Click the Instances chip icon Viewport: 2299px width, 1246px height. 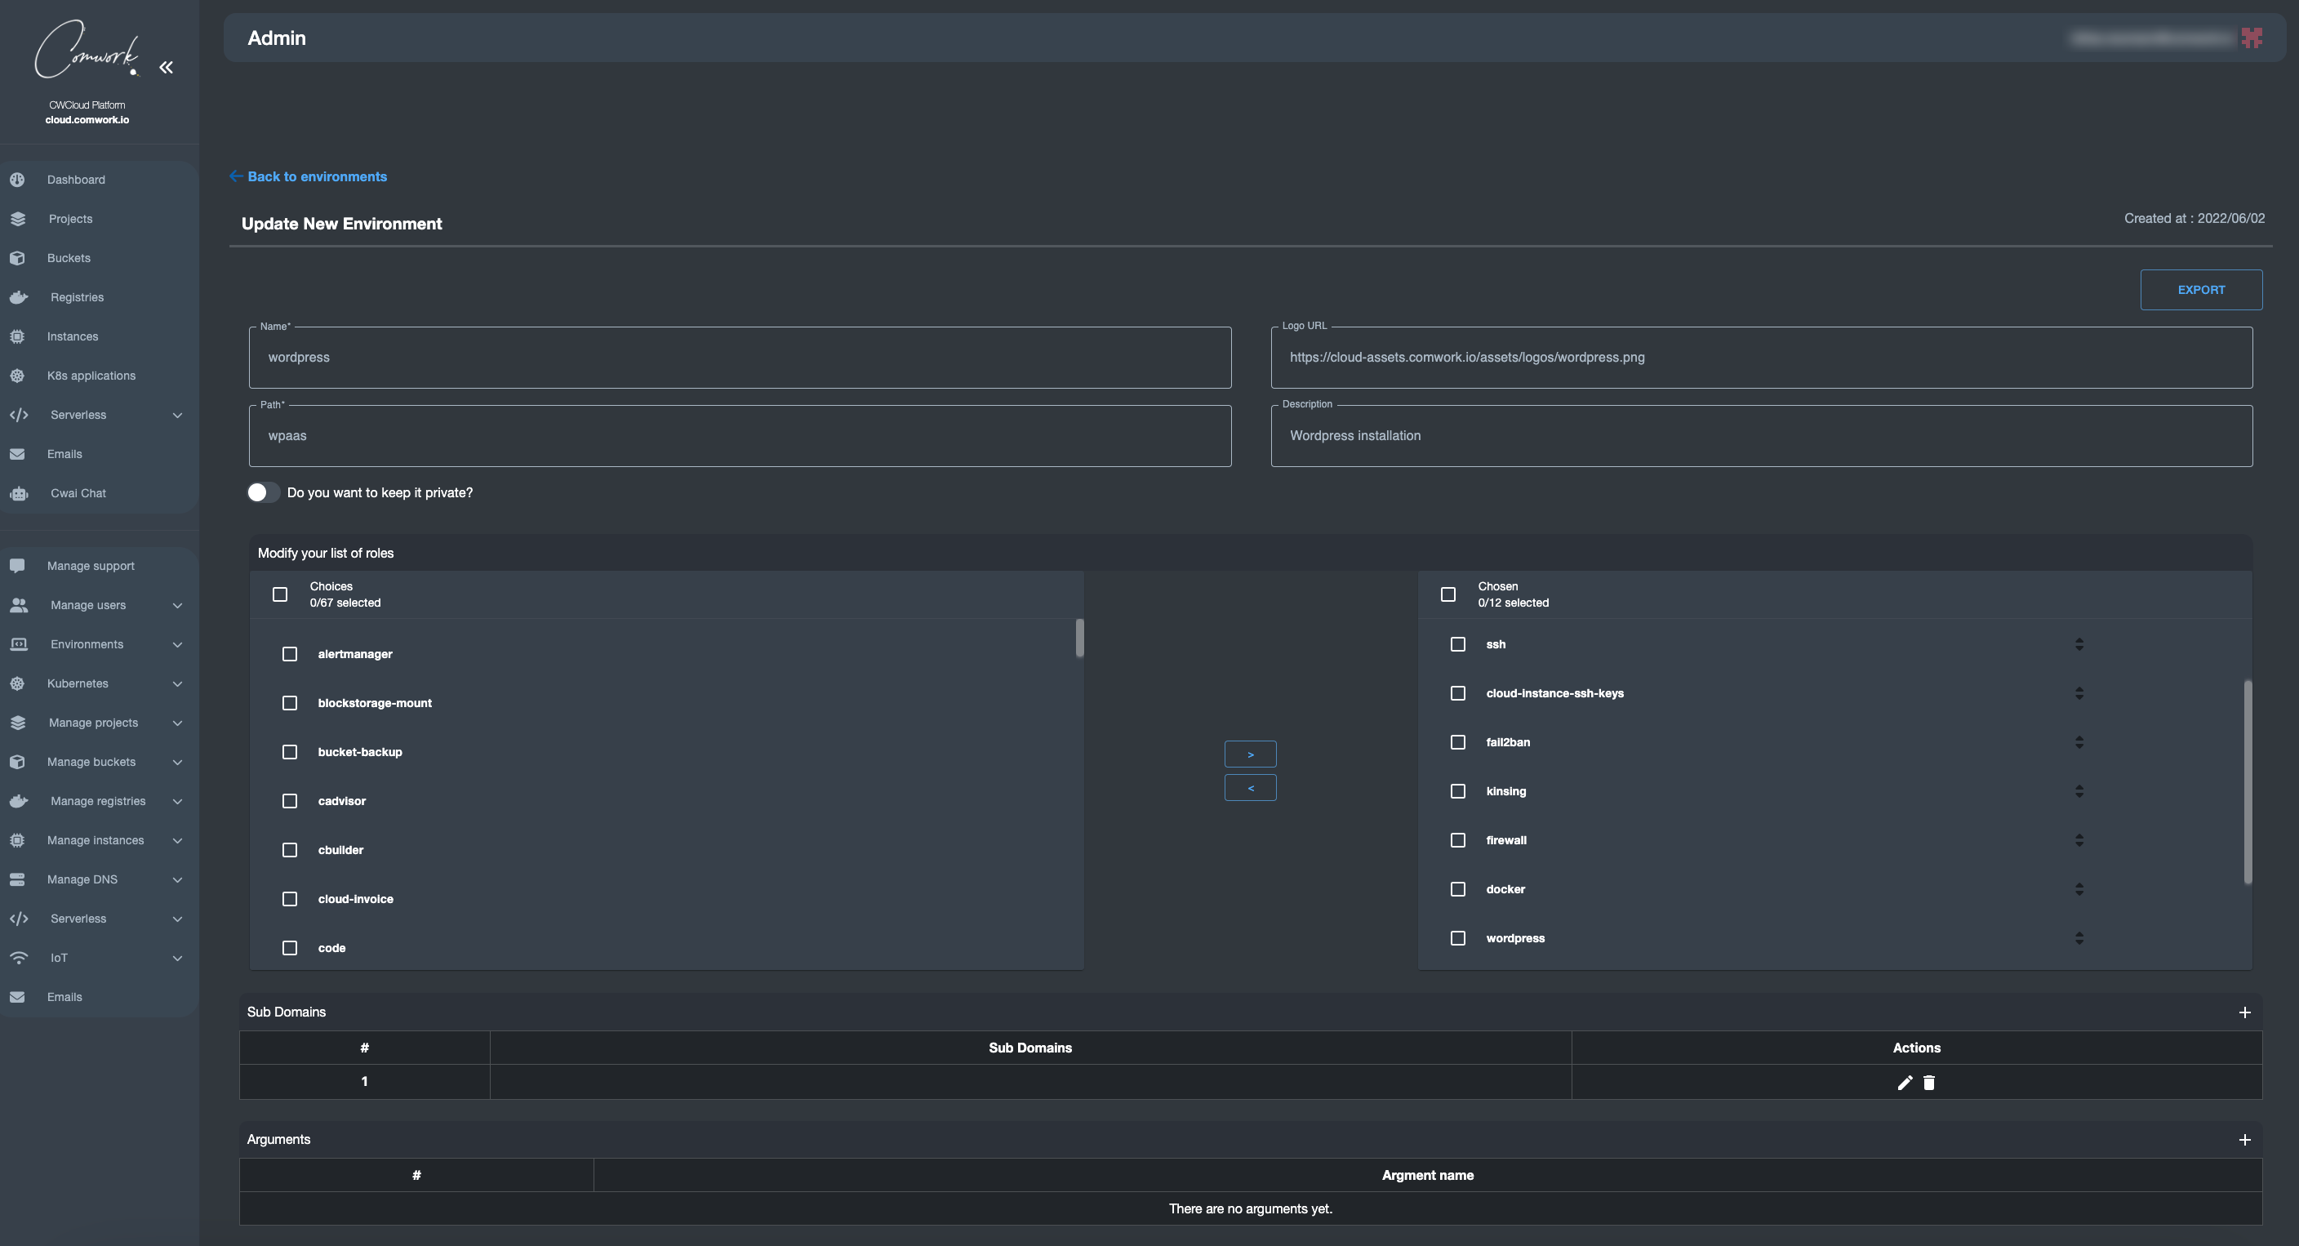click(17, 336)
